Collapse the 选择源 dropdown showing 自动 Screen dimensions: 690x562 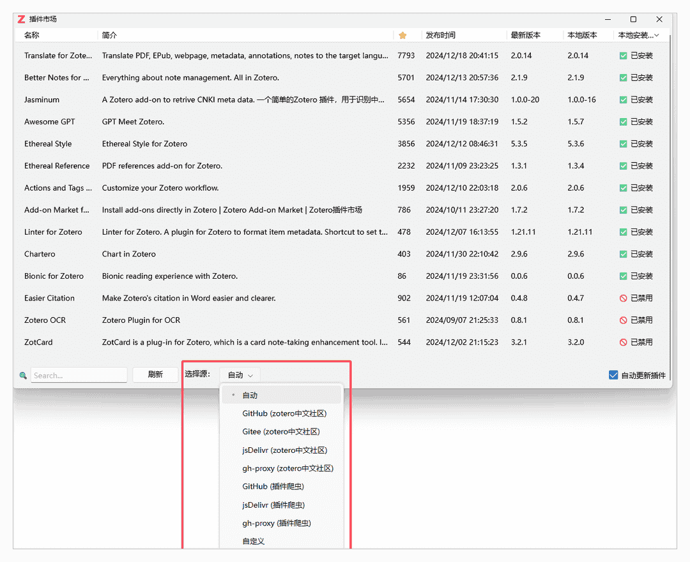click(x=240, y=375)
